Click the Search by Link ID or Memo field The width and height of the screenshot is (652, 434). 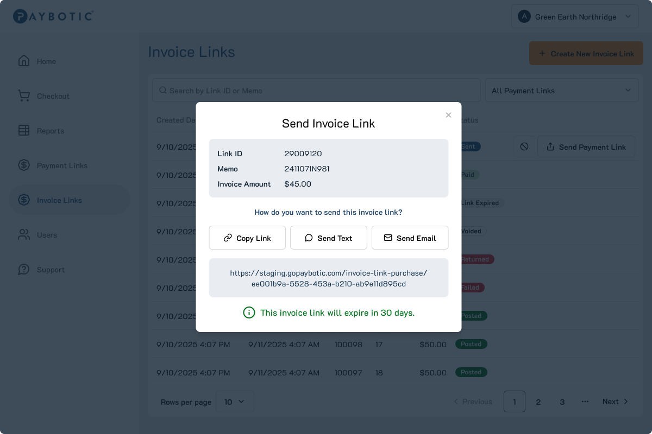tap(316, 91)
